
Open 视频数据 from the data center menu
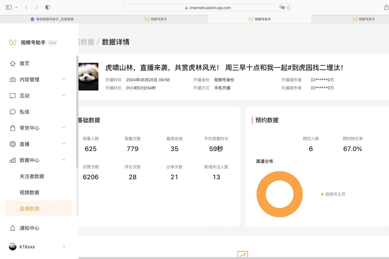click(30, 193)
